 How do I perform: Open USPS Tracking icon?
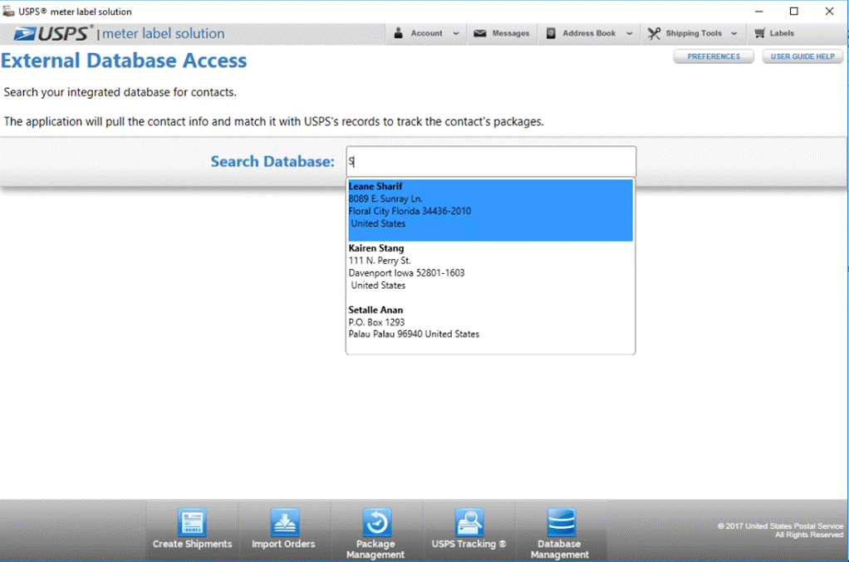469,522
